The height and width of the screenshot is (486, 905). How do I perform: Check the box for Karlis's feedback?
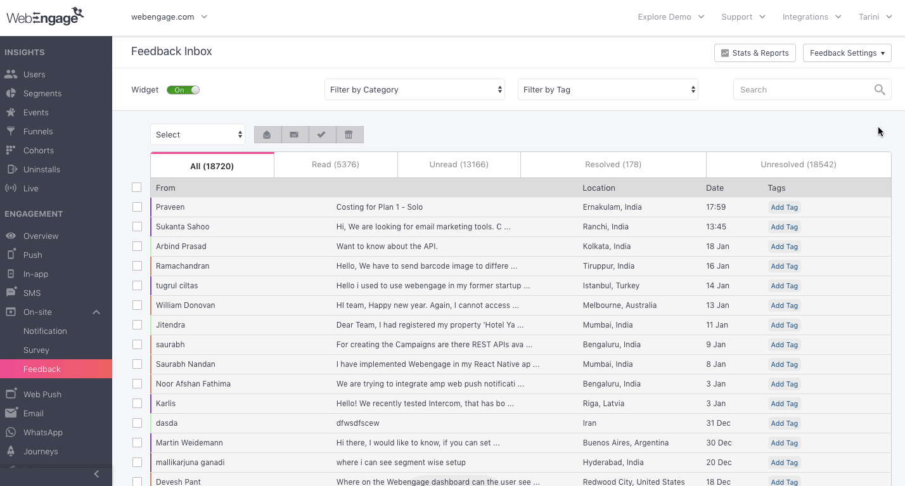click(x=137, y=404)
